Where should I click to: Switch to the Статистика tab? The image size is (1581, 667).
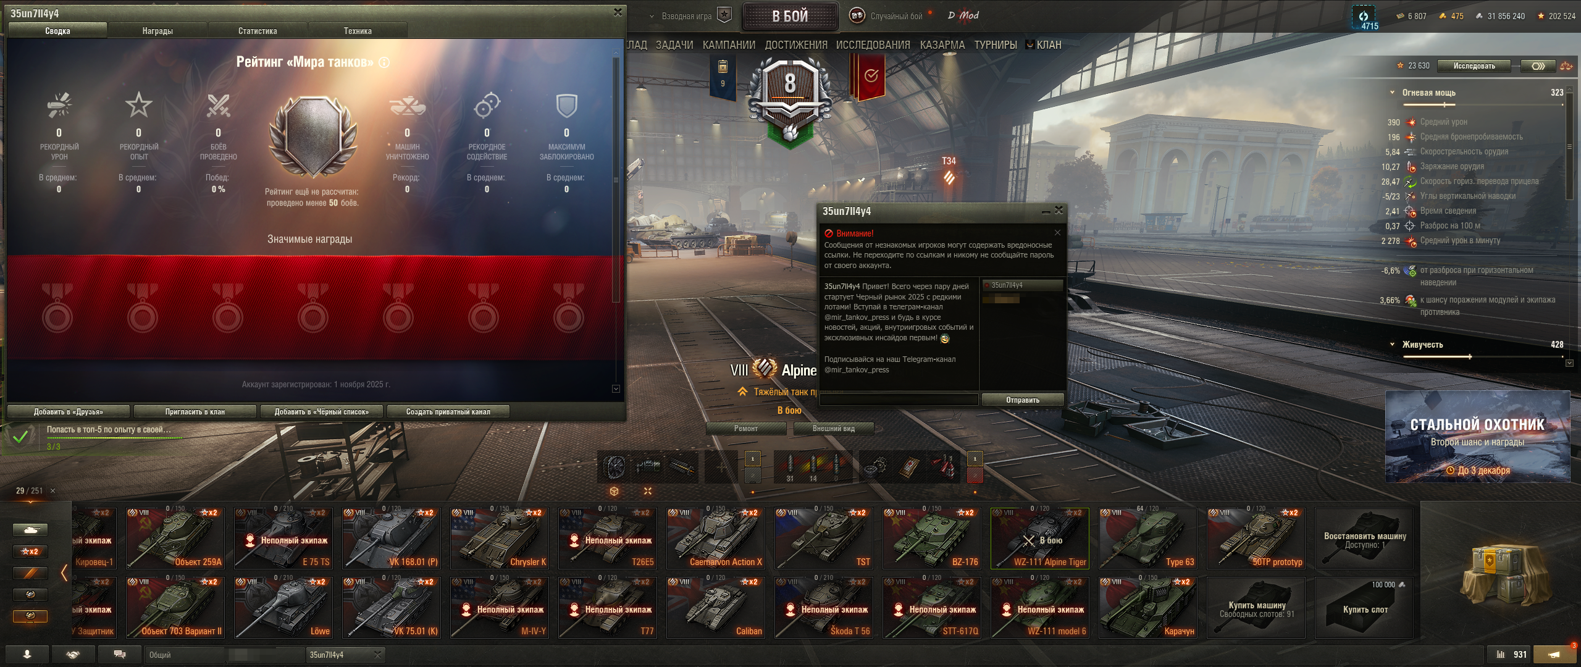coord(258,30)
